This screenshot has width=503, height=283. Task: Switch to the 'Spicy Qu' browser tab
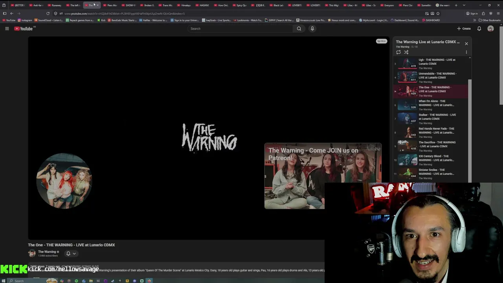pyautogui.click(x=240, y=5)
